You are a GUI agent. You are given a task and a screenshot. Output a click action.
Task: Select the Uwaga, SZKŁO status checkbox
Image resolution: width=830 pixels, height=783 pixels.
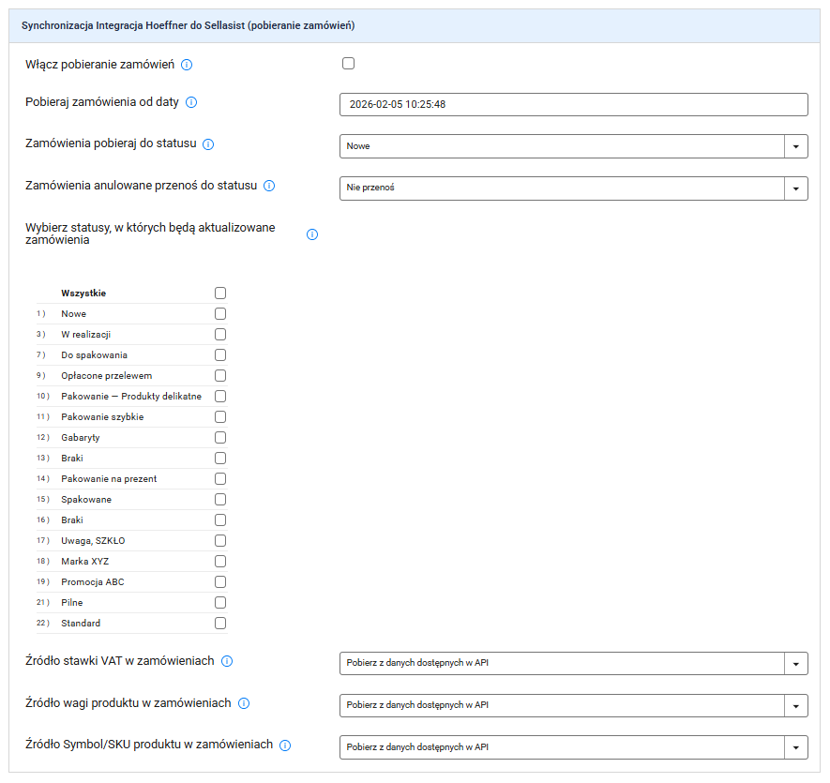[x=220, y=540]
